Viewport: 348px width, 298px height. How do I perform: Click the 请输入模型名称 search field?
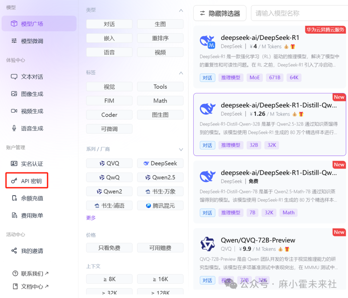tap(299, 13)
